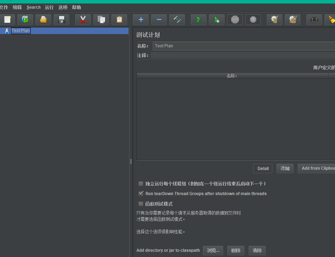Save the test plan using floppy icon
Viewport: 335px width, 257px height.
pos(62,19)
